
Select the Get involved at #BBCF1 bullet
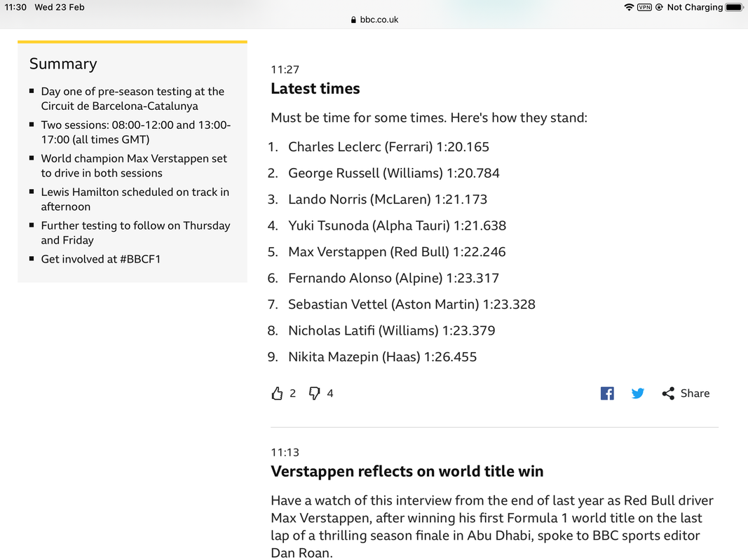click(101, 259)
